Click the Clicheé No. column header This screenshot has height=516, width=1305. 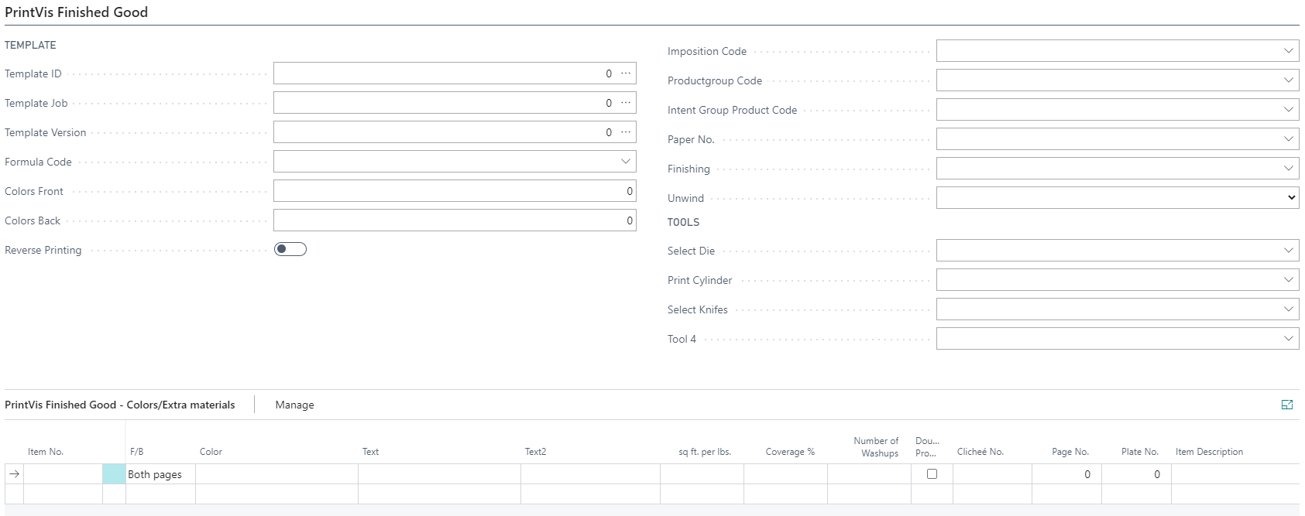980,452
